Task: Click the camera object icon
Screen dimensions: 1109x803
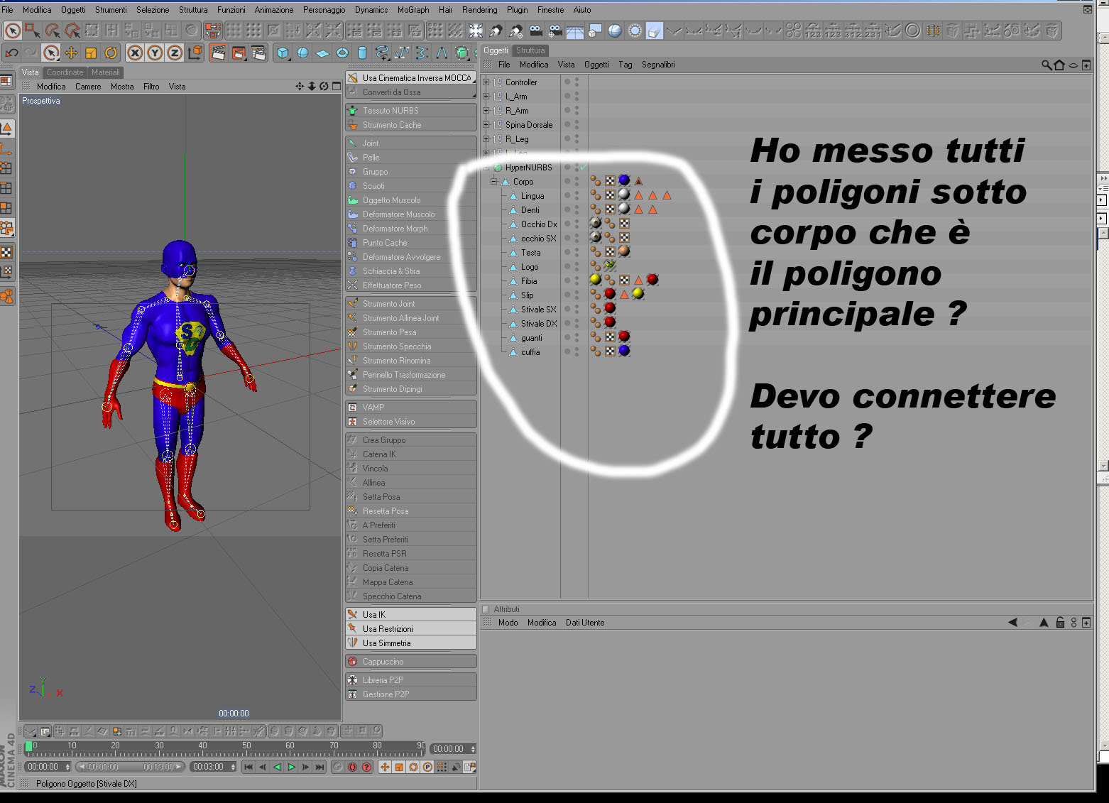Action: click(535, 31)
